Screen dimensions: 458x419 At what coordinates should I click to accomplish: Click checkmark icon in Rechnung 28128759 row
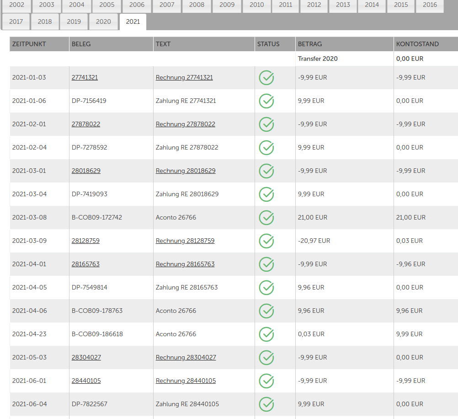(266, 241)
